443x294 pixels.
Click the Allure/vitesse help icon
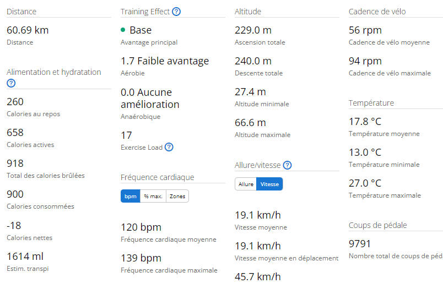(x=287, y=165)
